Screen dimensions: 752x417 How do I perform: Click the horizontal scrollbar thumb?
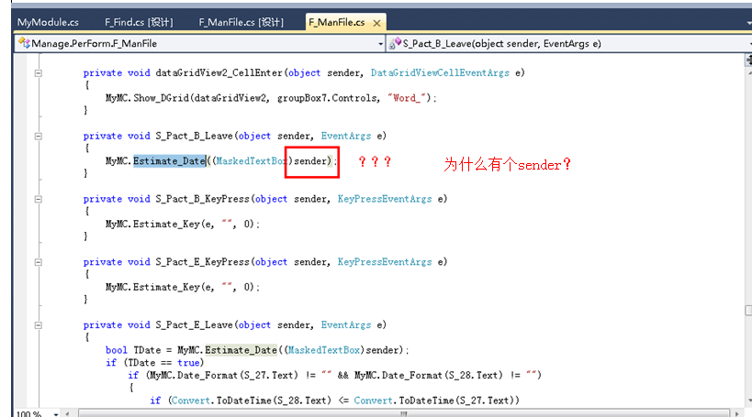click(403, 413)
